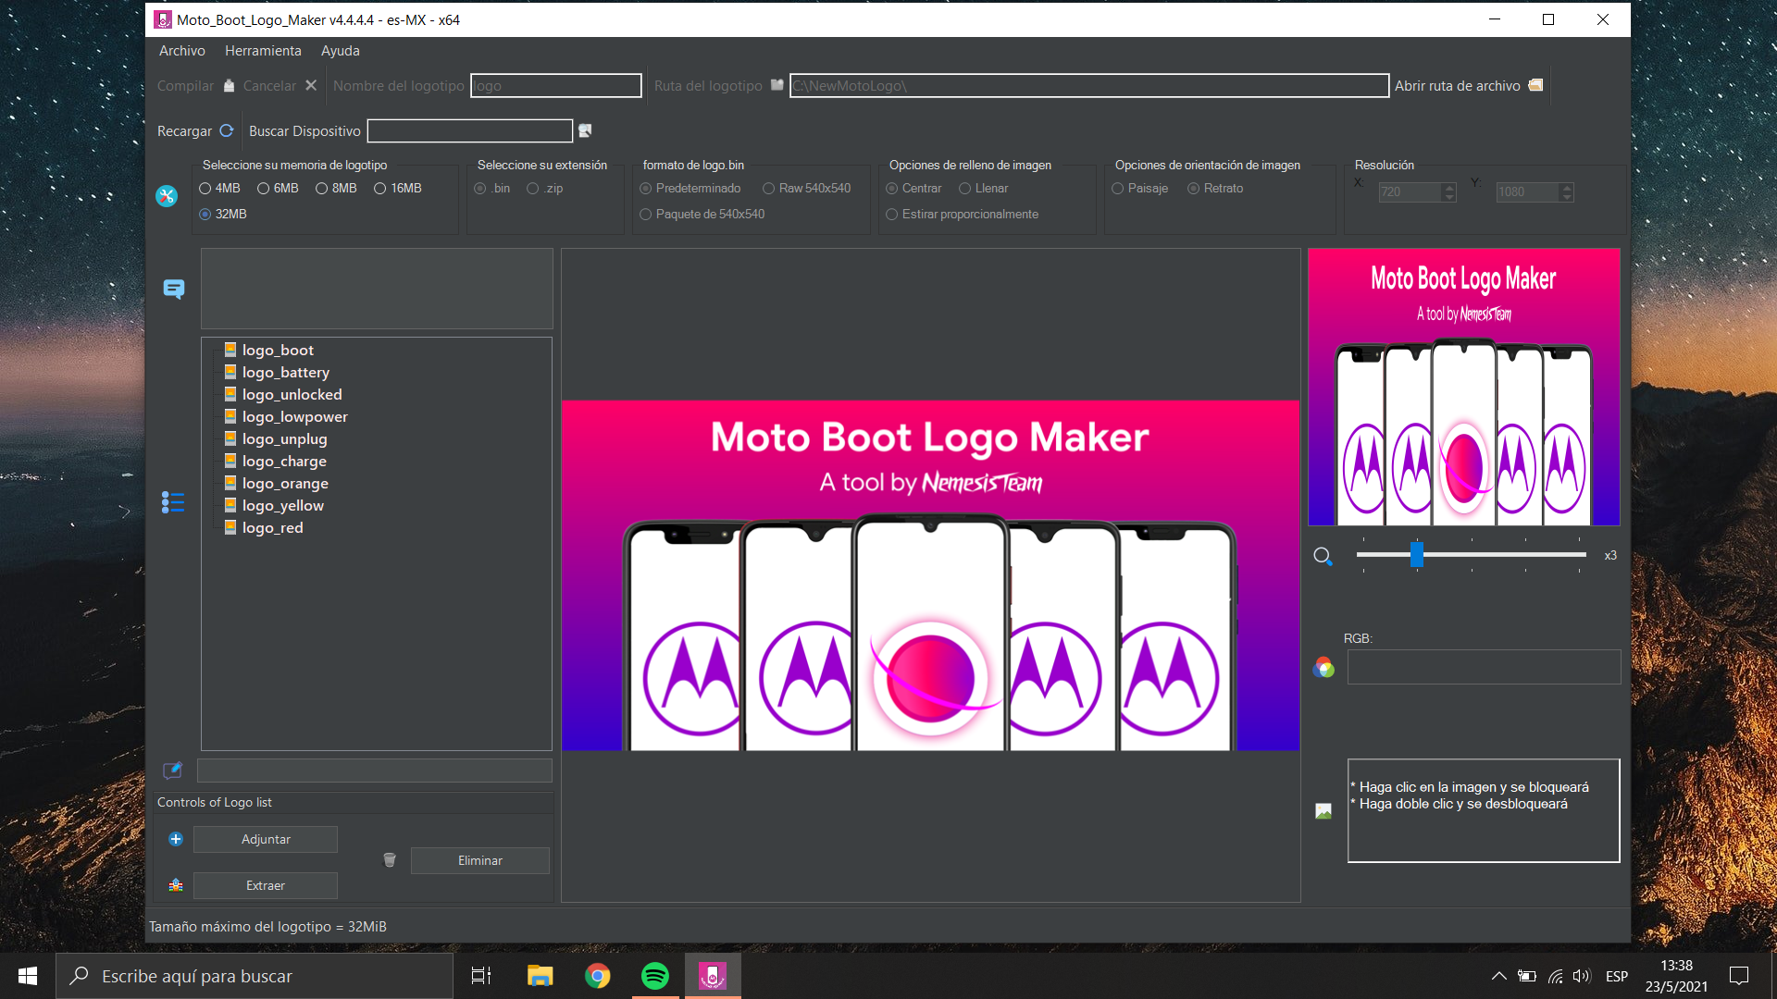The height and width of the screenshot is (999, 1777).
Task: Increase resolution X value with up arrow
Action: coord(1449,188)
